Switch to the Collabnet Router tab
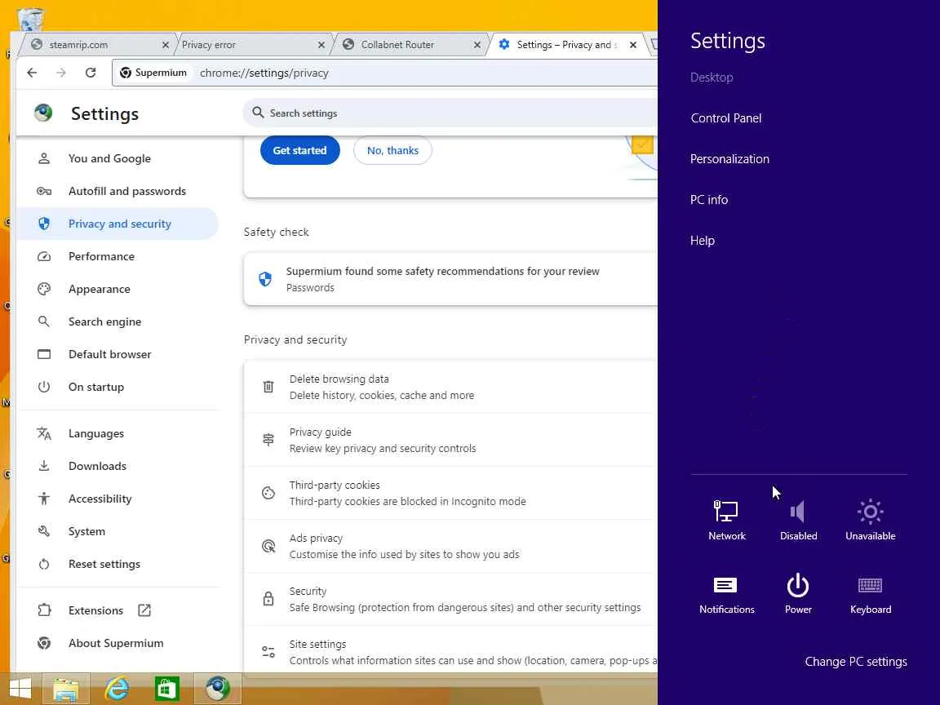 pyautogui.click(x=410, y=45)
